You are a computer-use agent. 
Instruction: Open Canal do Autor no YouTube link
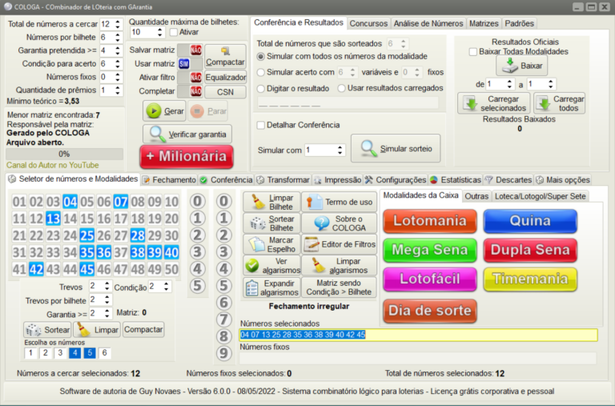pos(53,165)
